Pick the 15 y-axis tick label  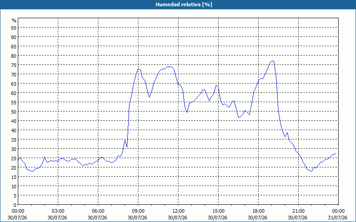point(14,177)
